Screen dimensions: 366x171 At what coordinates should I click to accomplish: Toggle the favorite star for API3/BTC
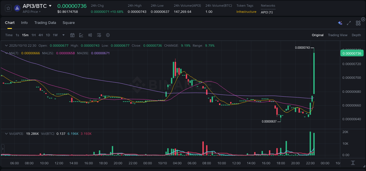(8, 8)
